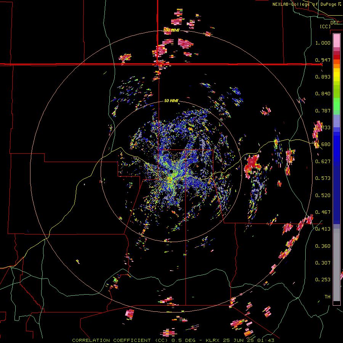Click the 50 NMI range ring label

click(x=171, y=101)
